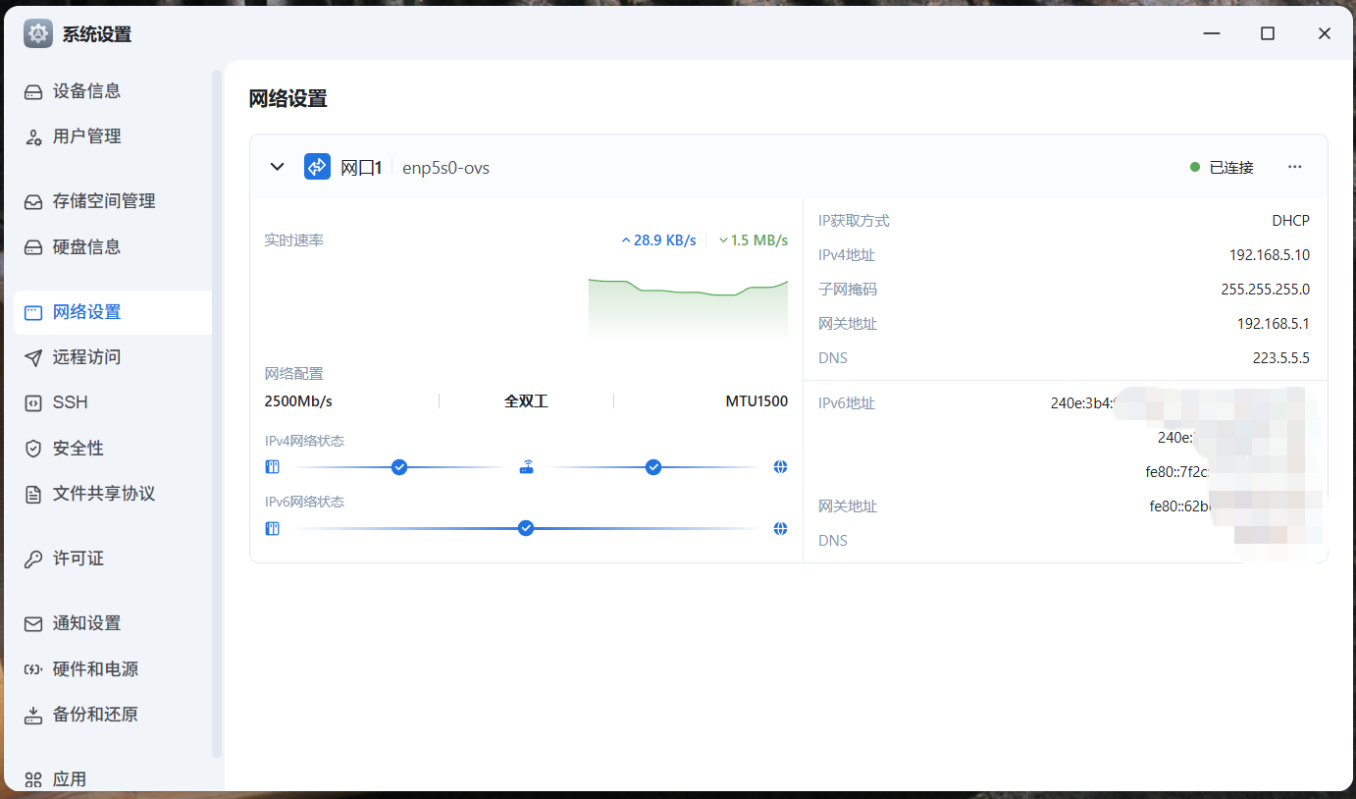Image resolution: width=1356 pixels, height=799 pixels.
Task: Click the 远程访问 paper-plane icon
Action: (34, 357)
